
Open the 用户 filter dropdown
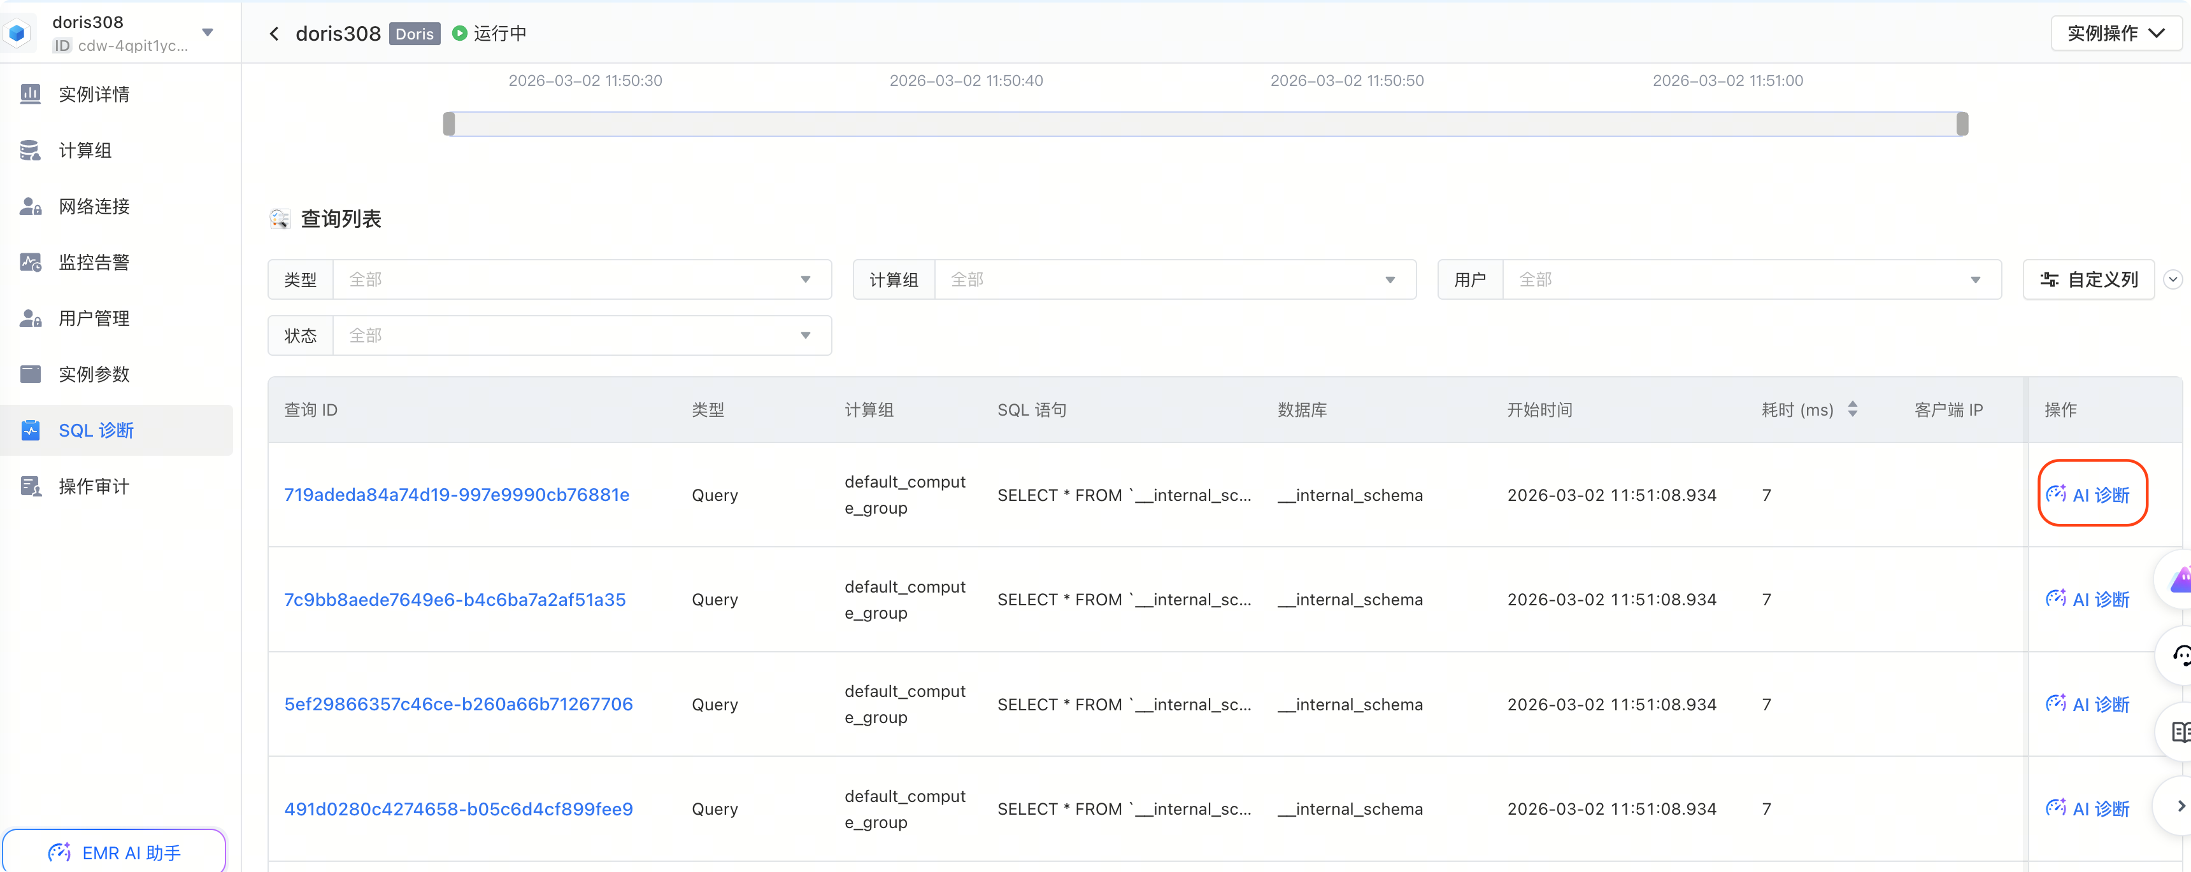[x=1750, y=279]
